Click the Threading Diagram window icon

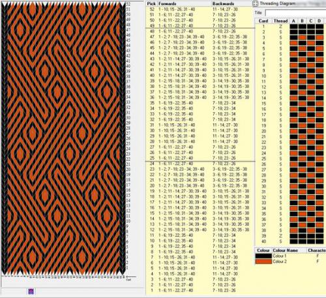click(x=256, y=3)
